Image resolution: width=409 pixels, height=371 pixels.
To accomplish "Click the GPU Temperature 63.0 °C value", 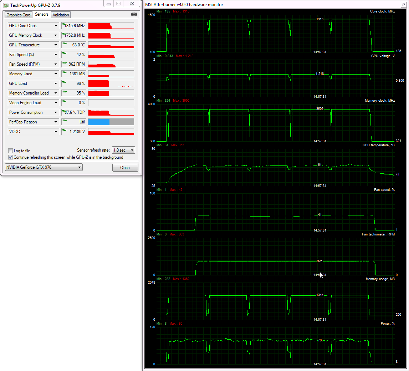I will [74, 45].
